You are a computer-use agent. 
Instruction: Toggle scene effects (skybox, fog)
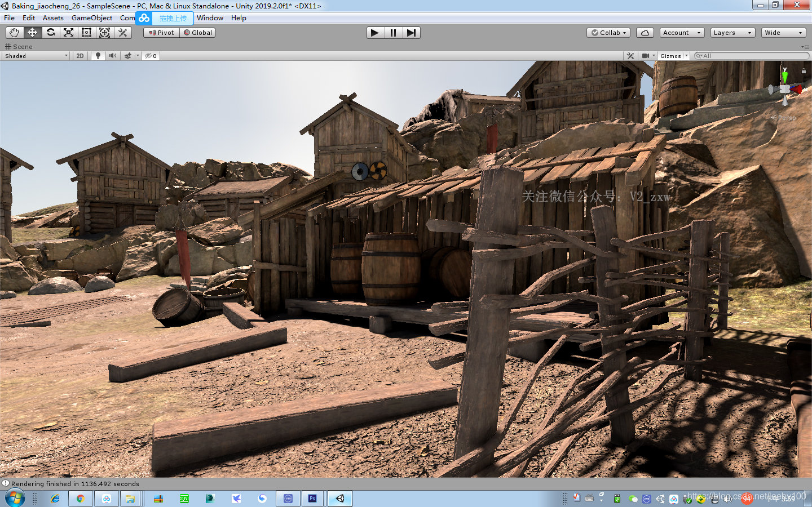click(x=128, y=56)
